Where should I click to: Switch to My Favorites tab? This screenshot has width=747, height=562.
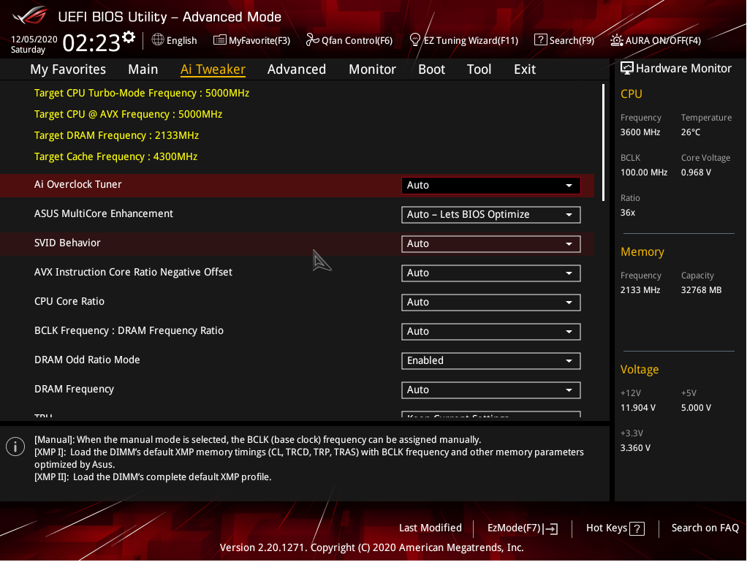[x=68, y=69]
